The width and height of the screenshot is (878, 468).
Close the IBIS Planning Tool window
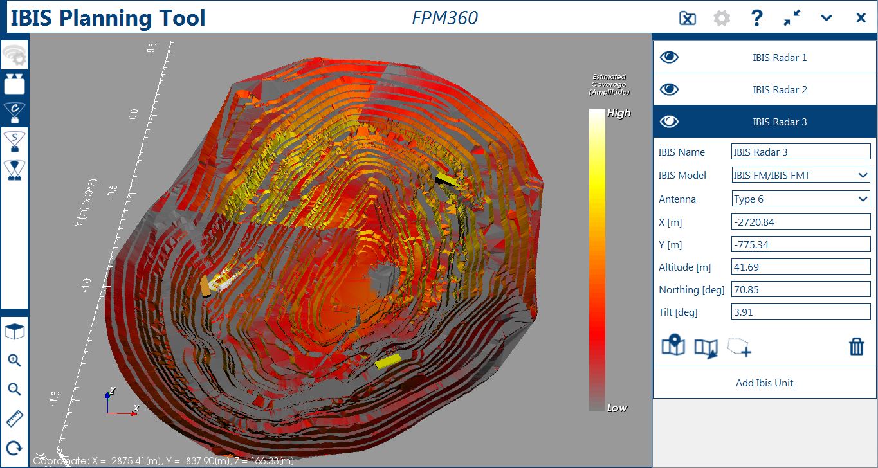tap(861, 18)
